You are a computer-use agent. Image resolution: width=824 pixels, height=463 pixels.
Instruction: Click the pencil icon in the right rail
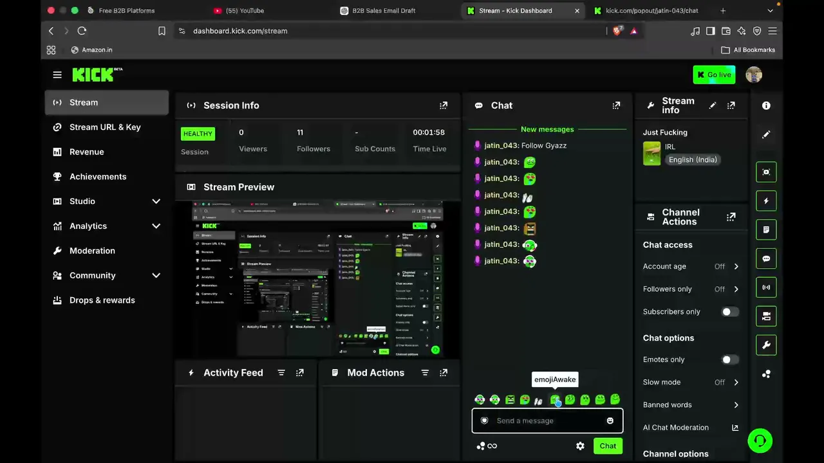coord(766,134)
